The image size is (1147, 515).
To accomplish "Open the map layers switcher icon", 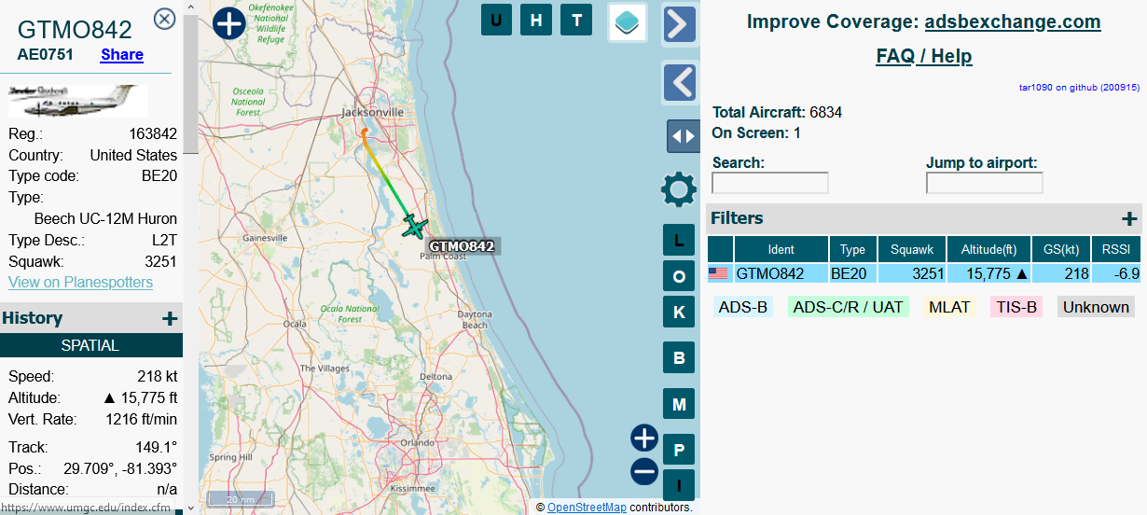I will pos(628,21).
